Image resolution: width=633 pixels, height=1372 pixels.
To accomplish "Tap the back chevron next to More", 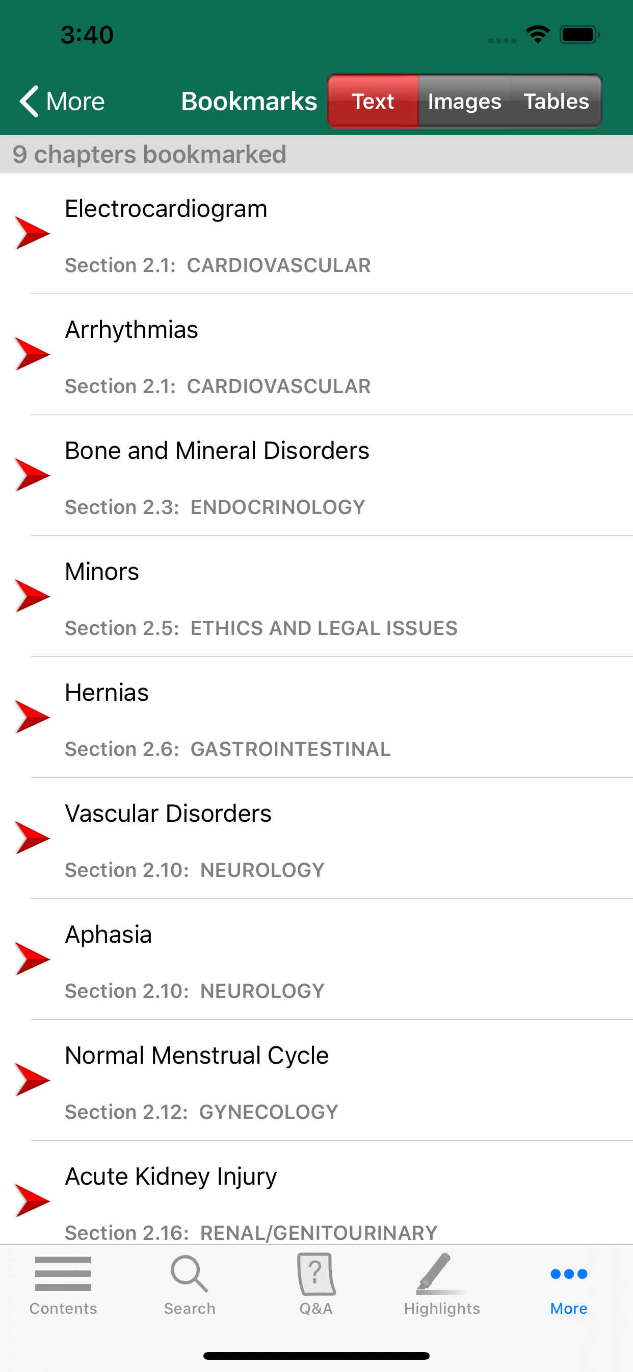I will [x=29, y=101].
